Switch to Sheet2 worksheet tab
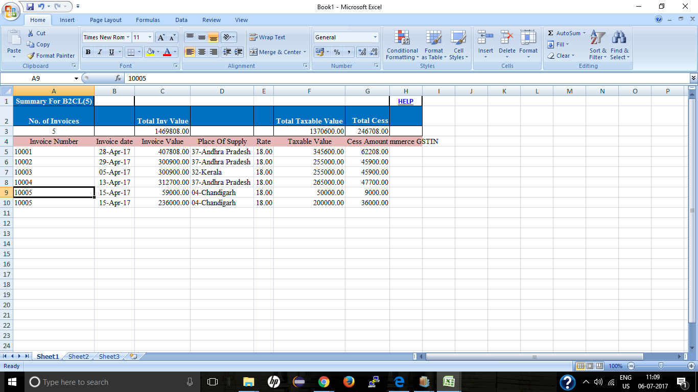The image size is (698, 392). pos(78,356)
